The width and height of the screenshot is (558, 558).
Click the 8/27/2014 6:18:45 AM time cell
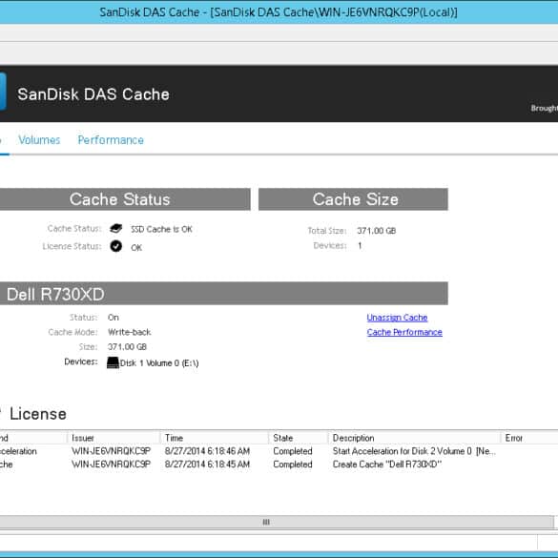pyautogui.click(x=207, y=465)
